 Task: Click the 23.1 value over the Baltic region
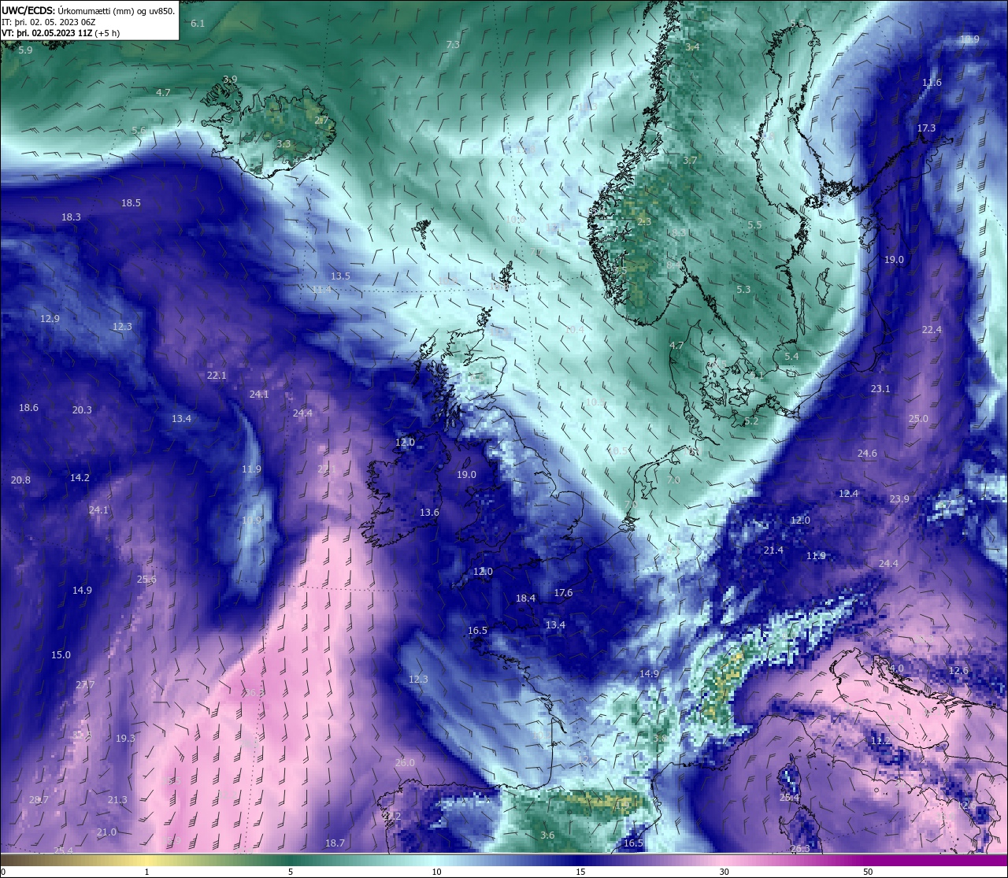(880, 388)
